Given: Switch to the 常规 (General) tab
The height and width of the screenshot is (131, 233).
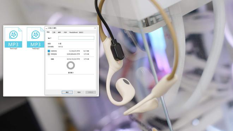Looking at the screenshot, I should click(x=48, y=32).
